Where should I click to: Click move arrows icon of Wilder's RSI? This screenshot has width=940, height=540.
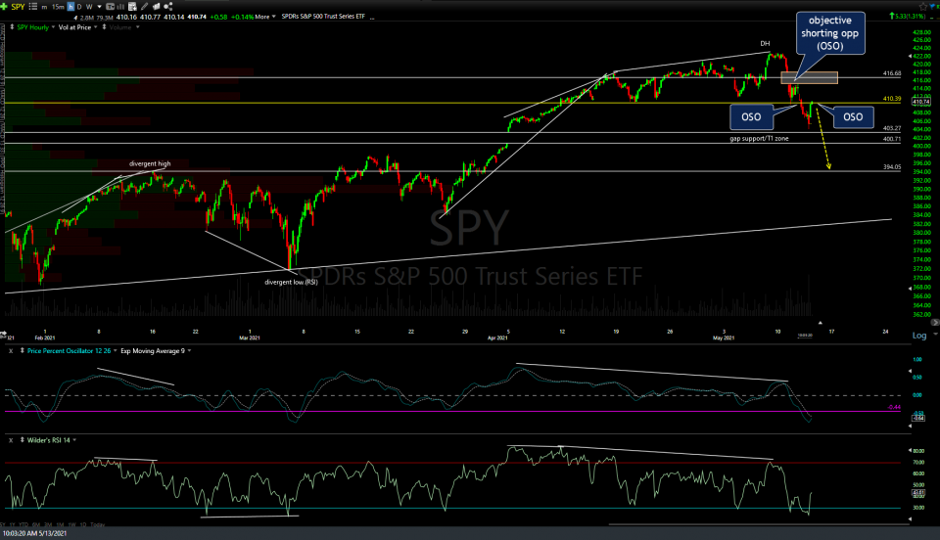(x=23, y=440)
